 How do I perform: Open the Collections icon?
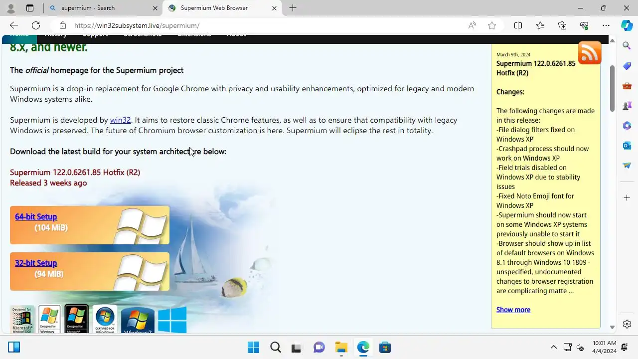click(562, 25)
